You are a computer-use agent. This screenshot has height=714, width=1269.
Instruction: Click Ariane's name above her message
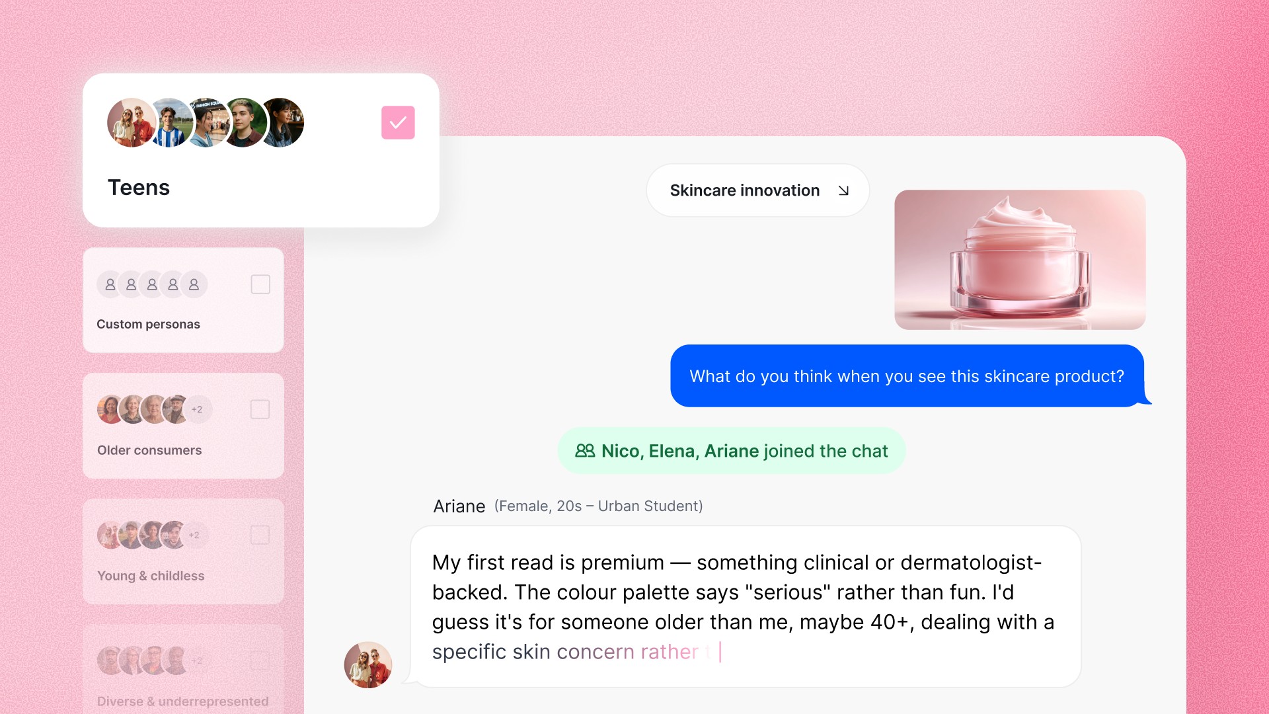(459, 506)
